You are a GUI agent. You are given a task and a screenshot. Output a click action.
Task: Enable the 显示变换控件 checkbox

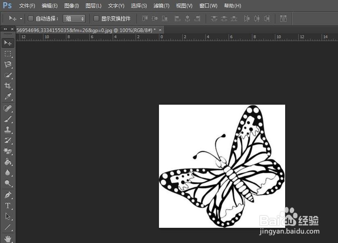96,18
